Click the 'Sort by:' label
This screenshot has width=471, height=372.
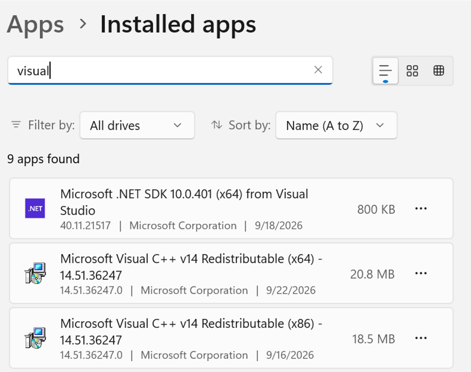click(x=250, y=125)
